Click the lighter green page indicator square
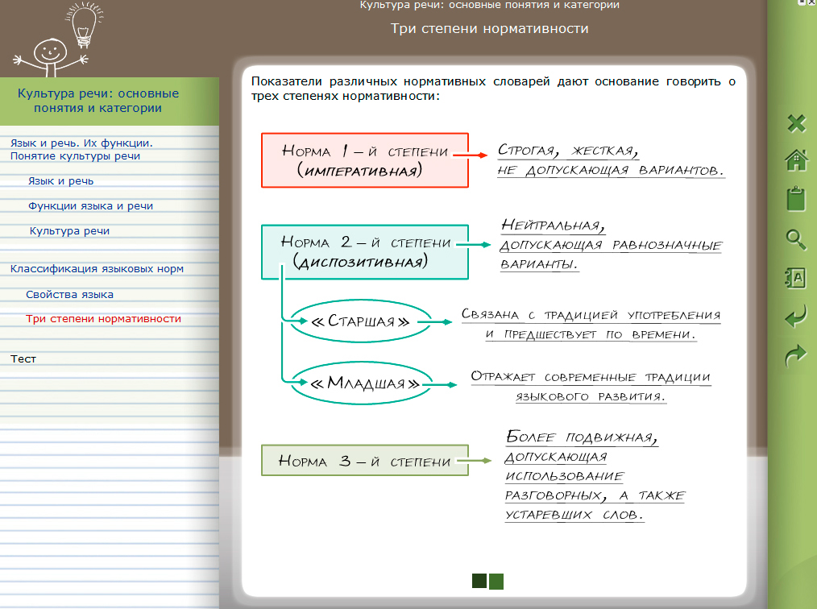This screenshot has height=609, width=817. click(x=496, y=581)
